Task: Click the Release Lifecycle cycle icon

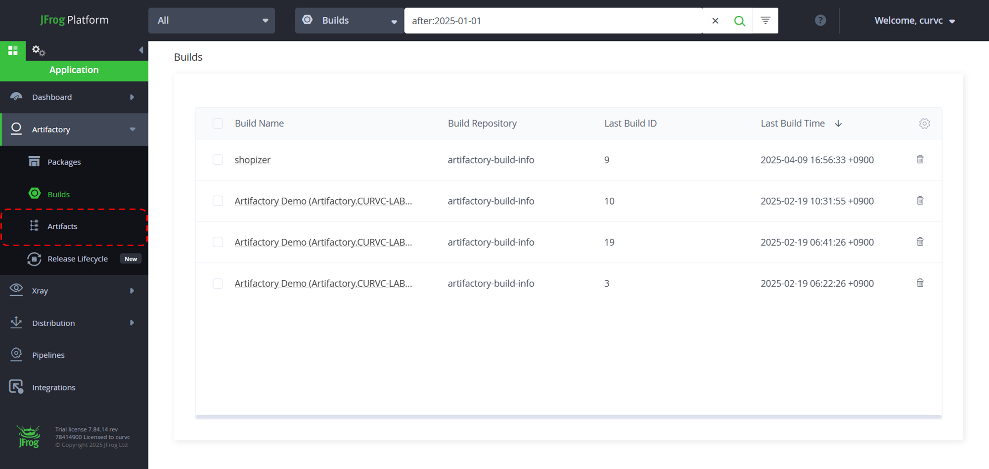Action: 34,259
